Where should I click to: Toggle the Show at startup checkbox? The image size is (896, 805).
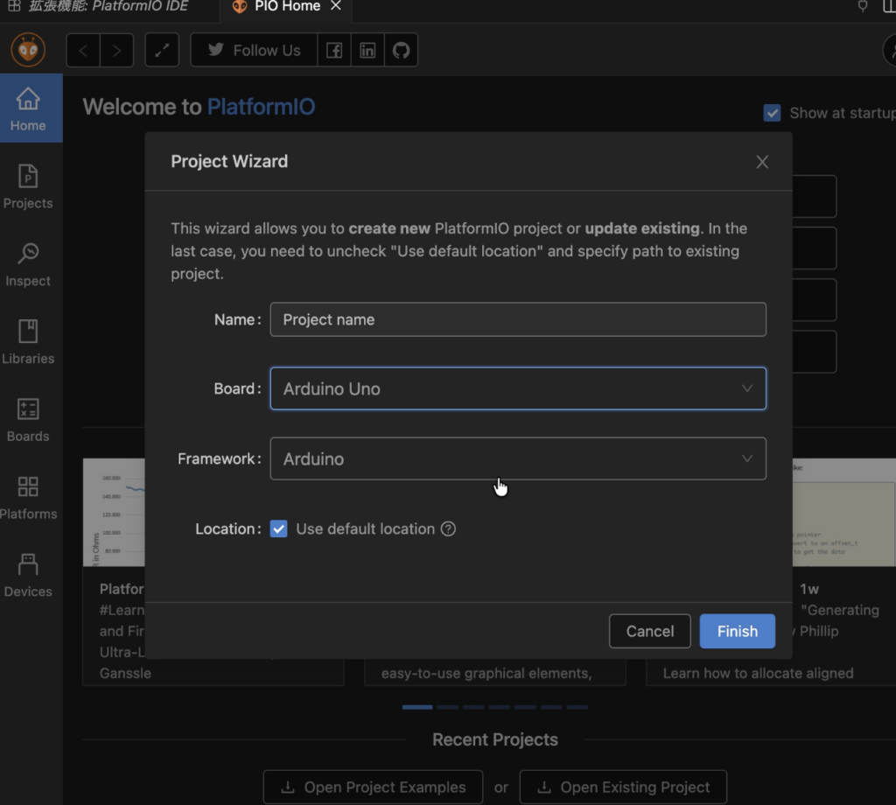tap(772, 113)
